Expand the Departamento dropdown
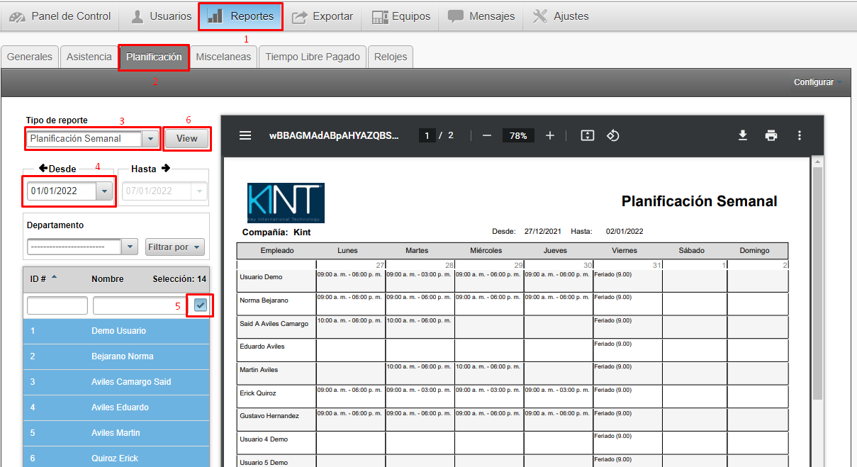The width and height of the screenshot is (857, 467). (x=130, y=247)
